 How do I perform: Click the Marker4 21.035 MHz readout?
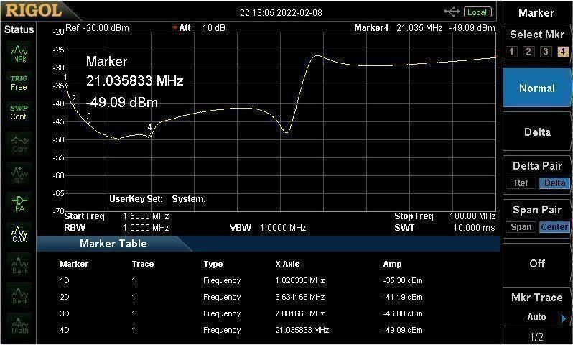coord(424,28)
